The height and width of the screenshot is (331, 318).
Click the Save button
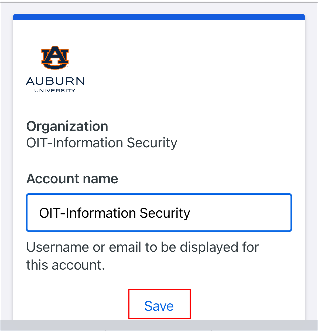[x=159, y=306]
